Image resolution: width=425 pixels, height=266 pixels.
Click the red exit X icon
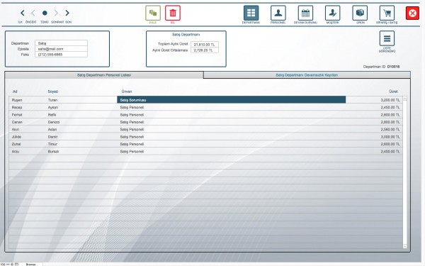[412, 13]
